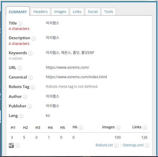Click the chart graph icon

coord(11,145)
